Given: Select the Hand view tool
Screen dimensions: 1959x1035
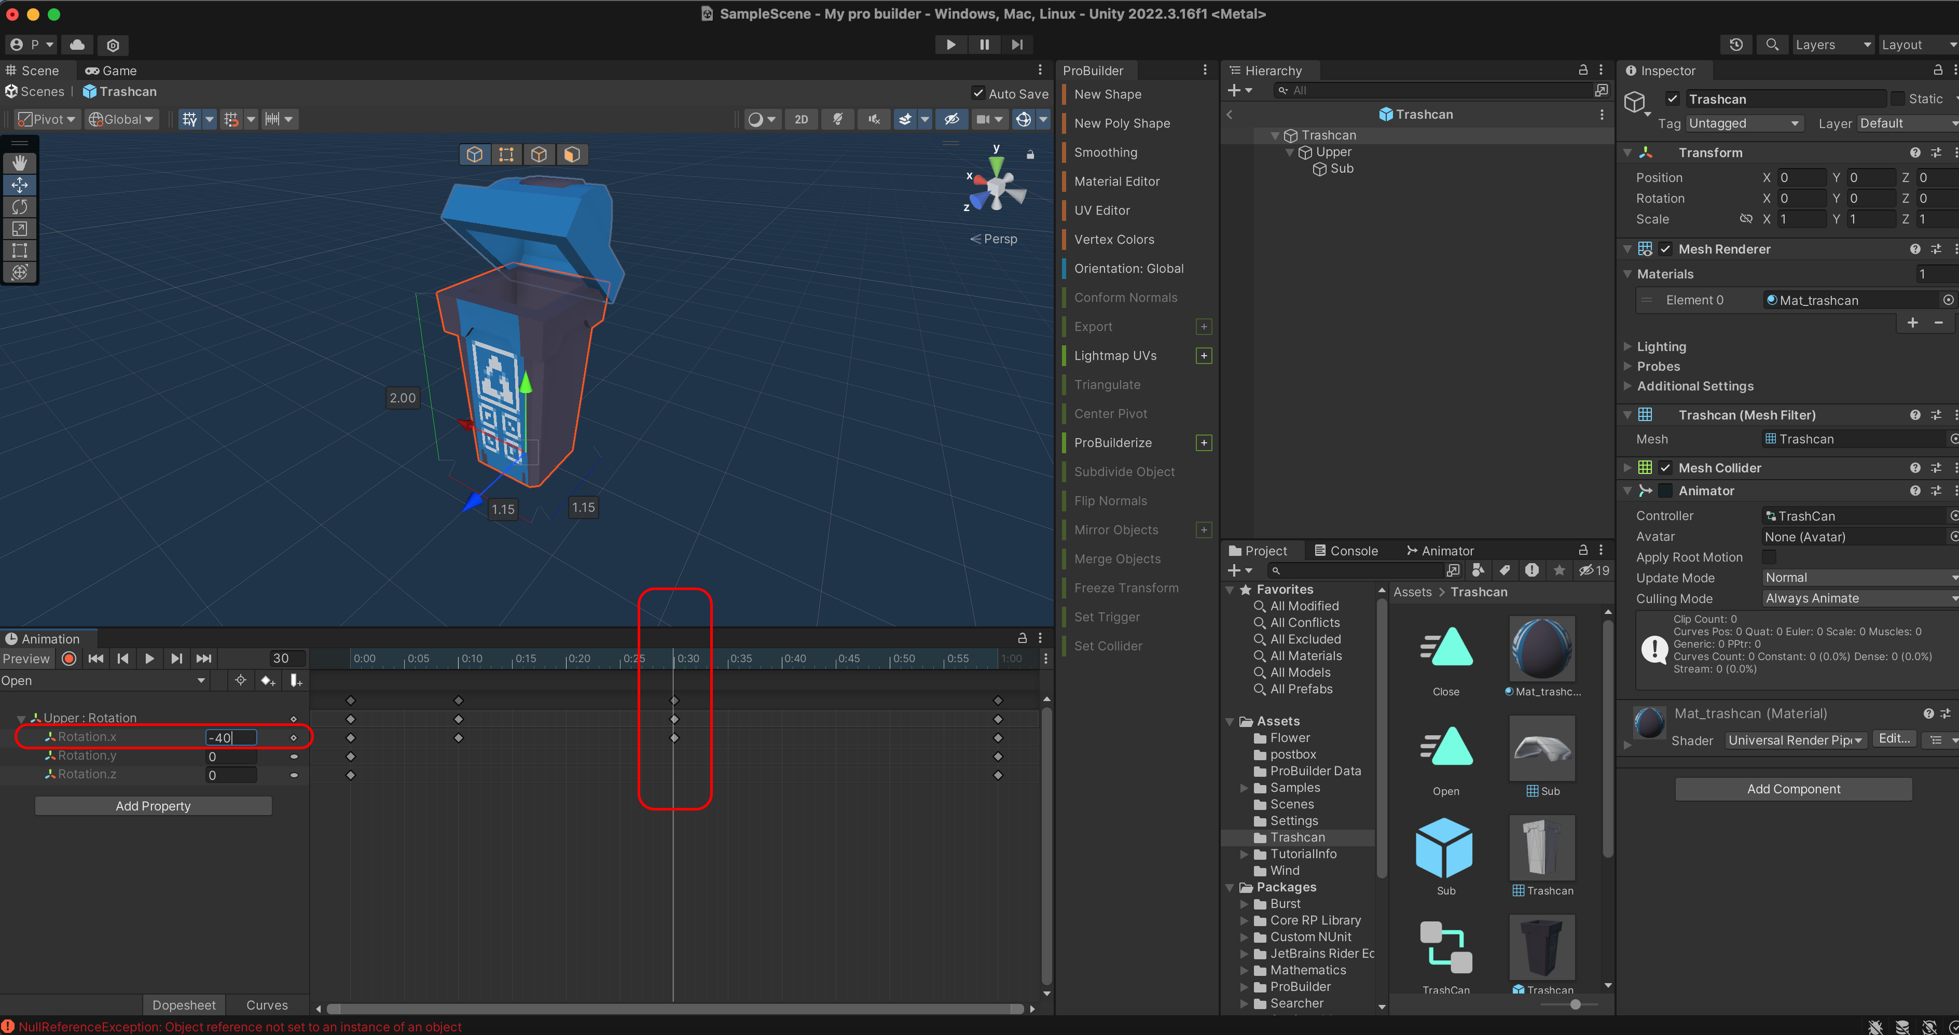Looking at the screenshot, I should coord(20,163).
